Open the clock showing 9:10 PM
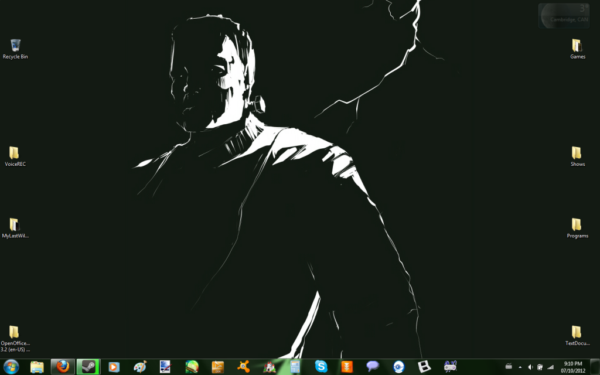600x375 pixels. (572, 367)
